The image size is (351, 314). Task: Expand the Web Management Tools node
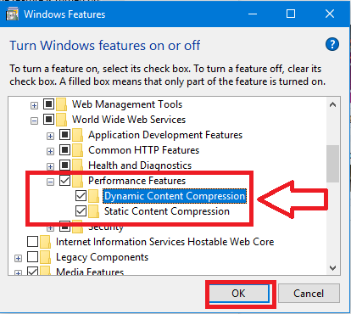pos(34,106)
